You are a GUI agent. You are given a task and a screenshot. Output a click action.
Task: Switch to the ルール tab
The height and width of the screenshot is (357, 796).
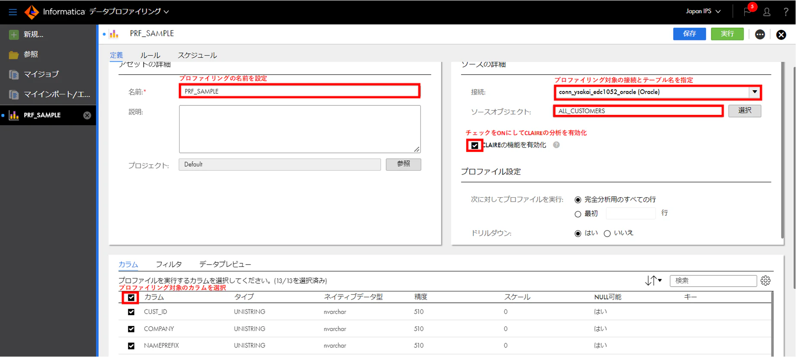150,55
